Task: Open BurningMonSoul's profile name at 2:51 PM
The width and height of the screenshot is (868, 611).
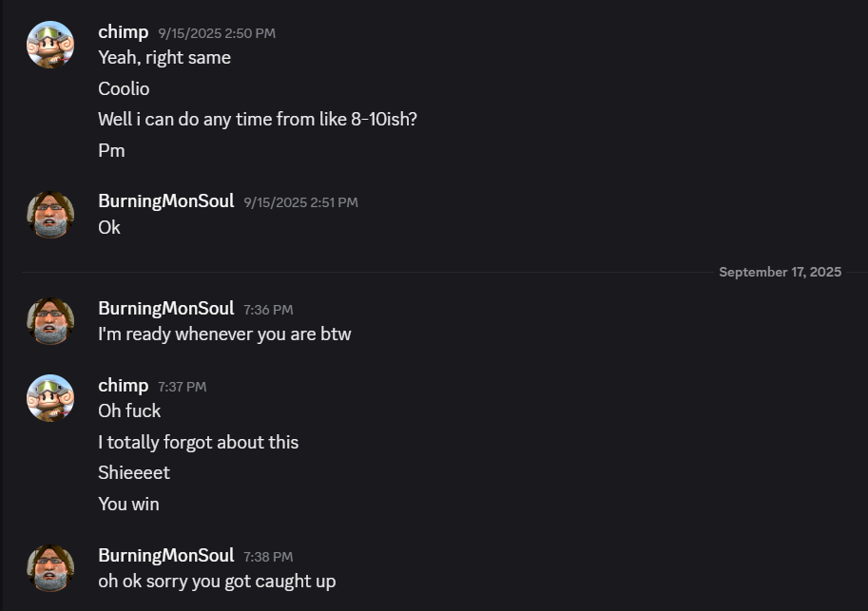Action: coord(165,201)
